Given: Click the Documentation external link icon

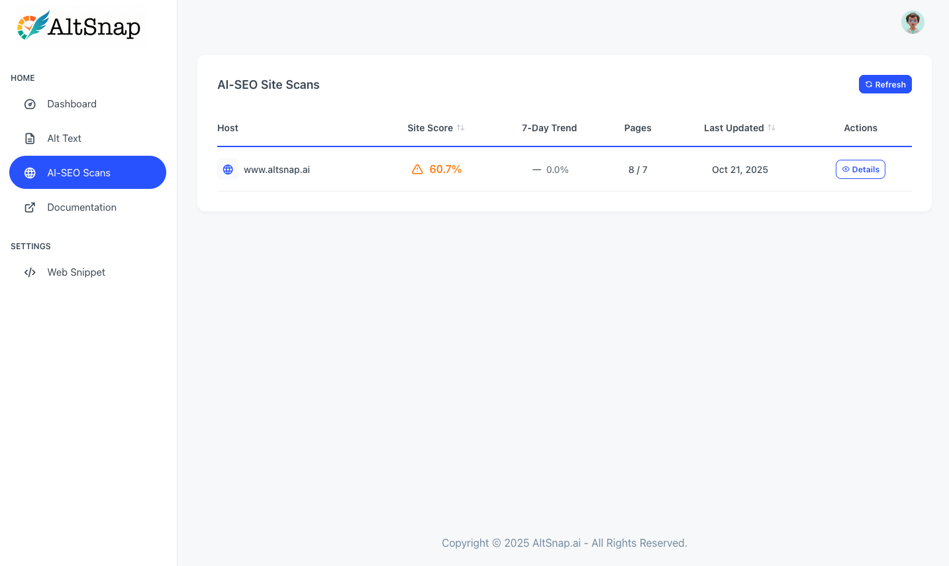Looking at the screenshot, I should click(x=30, y=207).
